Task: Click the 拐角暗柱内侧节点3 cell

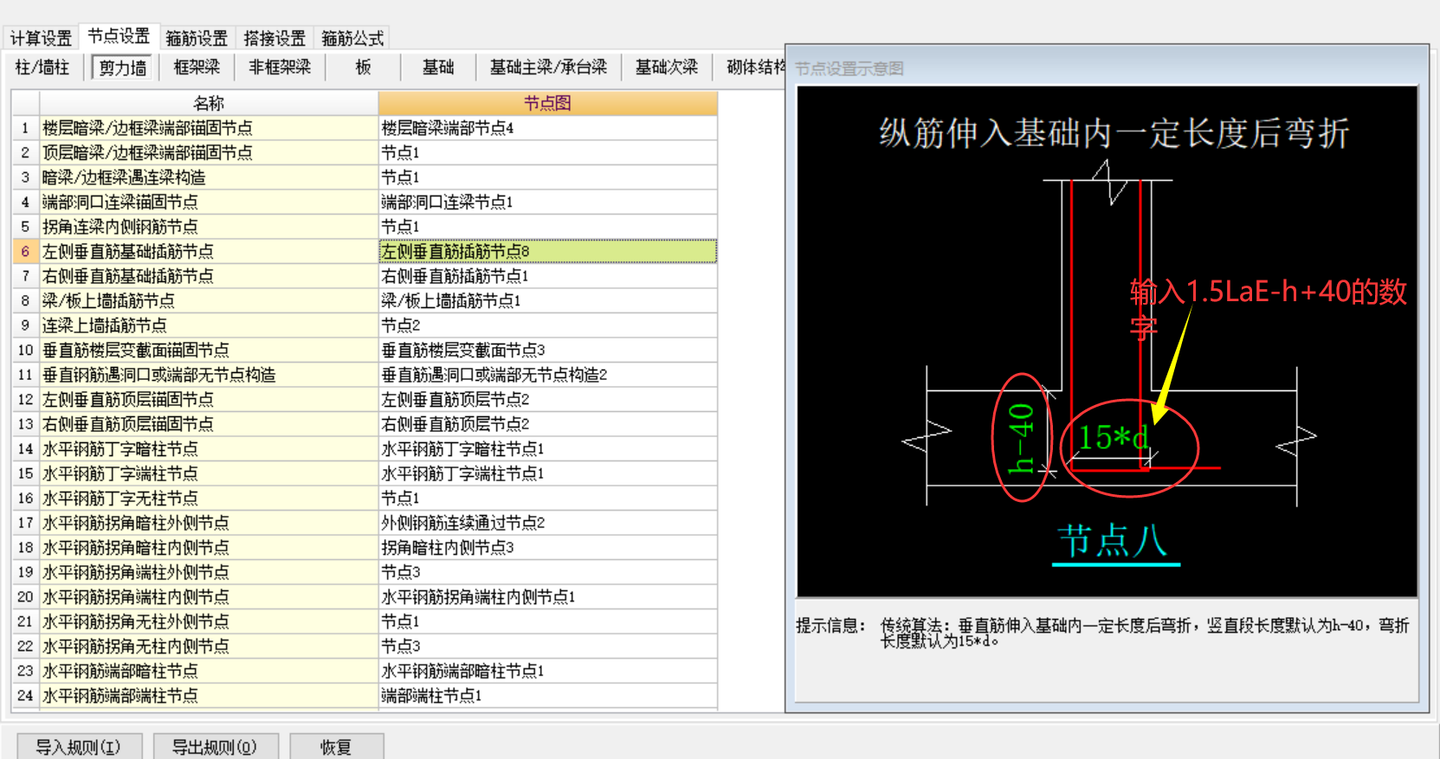Action: tap(547, 547)
